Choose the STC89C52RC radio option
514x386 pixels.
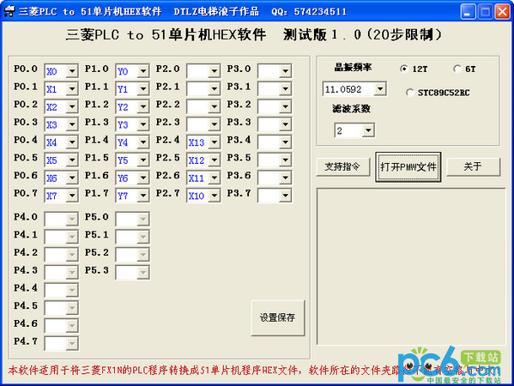(x=410, y=93)
